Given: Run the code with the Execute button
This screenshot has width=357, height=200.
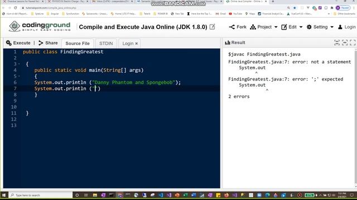Looking at the screenshot, I should tap(18, 43).
